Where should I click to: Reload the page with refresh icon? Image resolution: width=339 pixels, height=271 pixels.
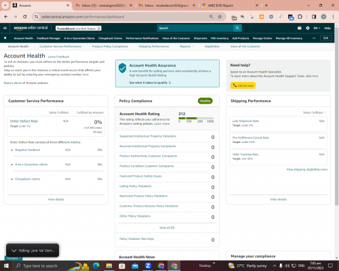pyautogui.click(x=25, y=17)
